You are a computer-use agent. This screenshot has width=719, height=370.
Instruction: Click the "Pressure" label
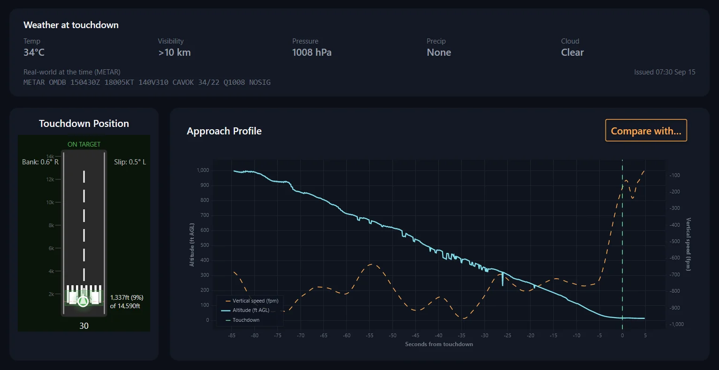point(305,41)
